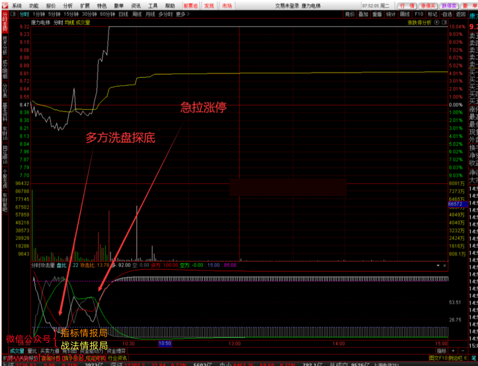Click the 重播 toolbar button

[x=377, y=14]
